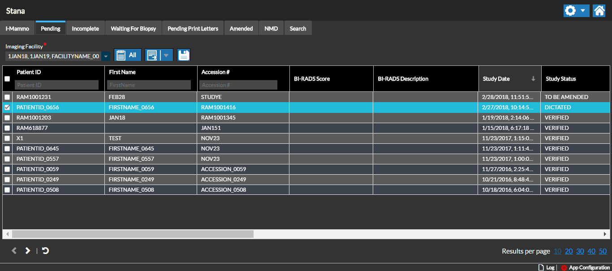Set results per page to 50
This screenshot has height=271, width=612.
[x=603, y=251]
